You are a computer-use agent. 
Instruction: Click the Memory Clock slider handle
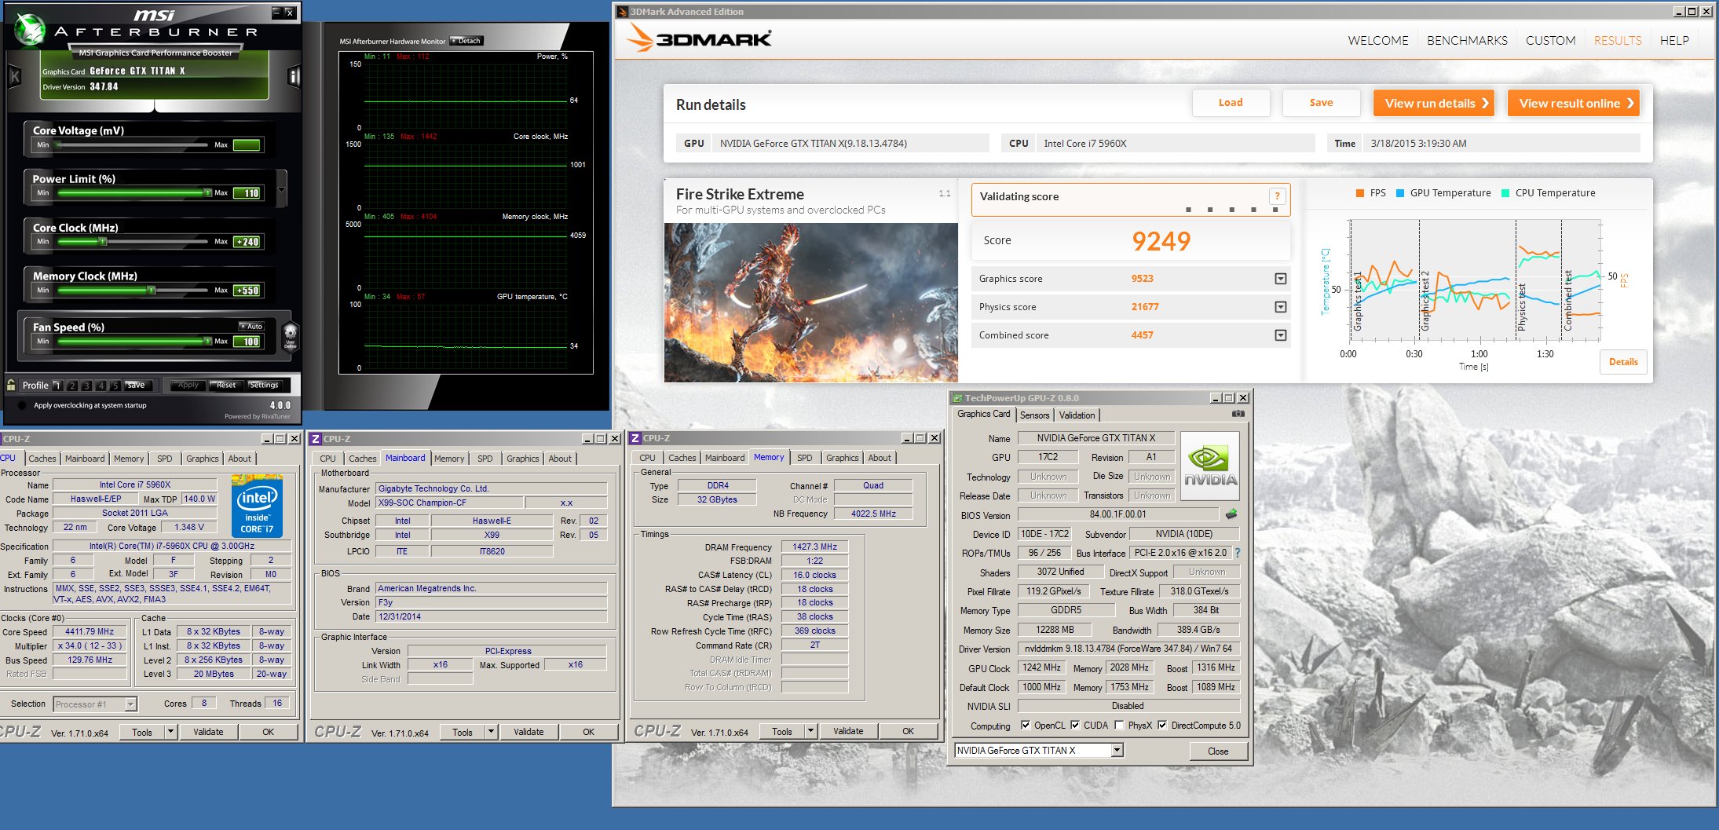click(x=152, y=290)
